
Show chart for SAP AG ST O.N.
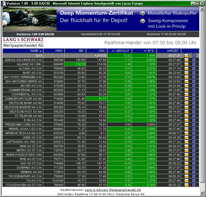pos(187,163)
